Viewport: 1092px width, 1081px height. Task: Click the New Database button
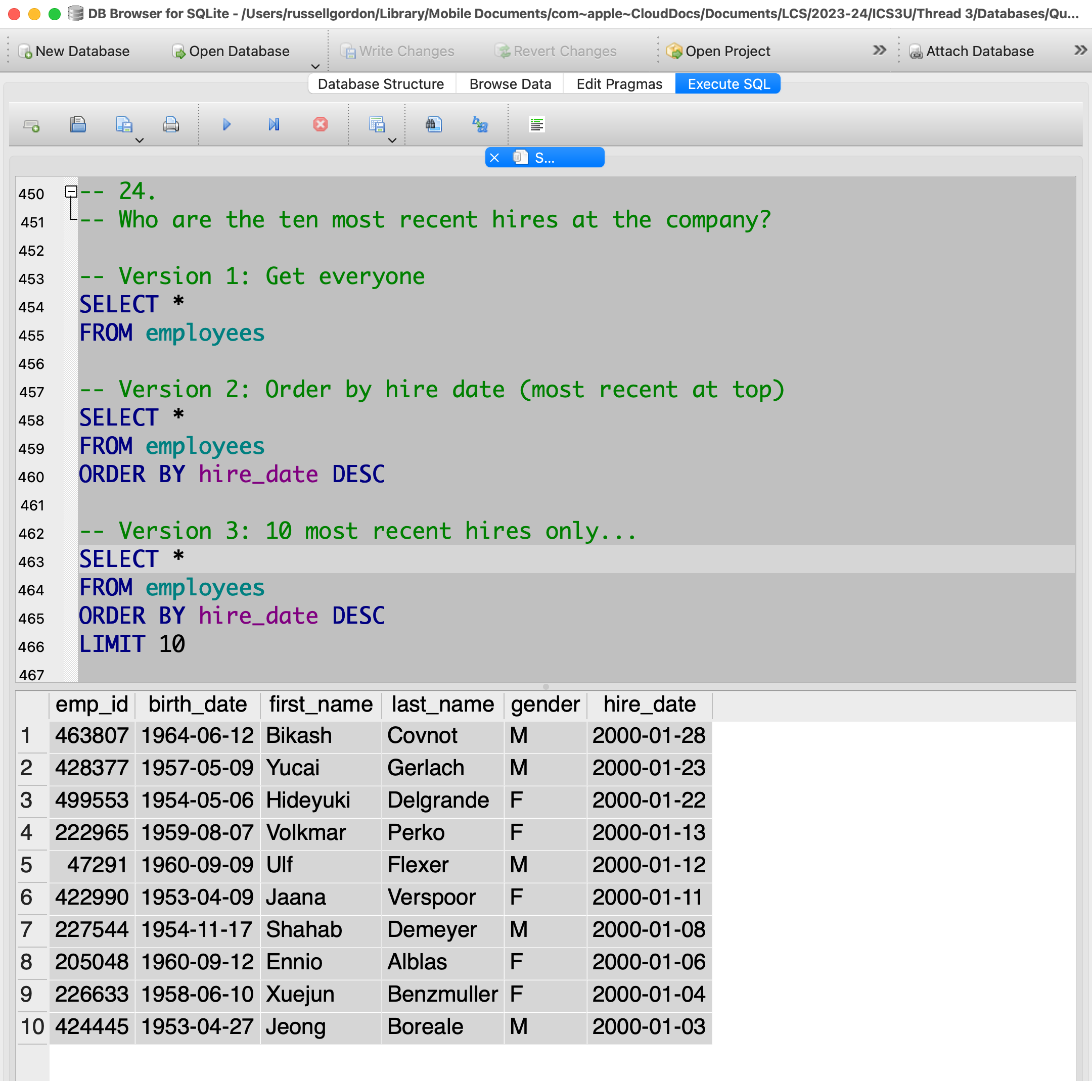pyautogui.click(x=74, y=52)
